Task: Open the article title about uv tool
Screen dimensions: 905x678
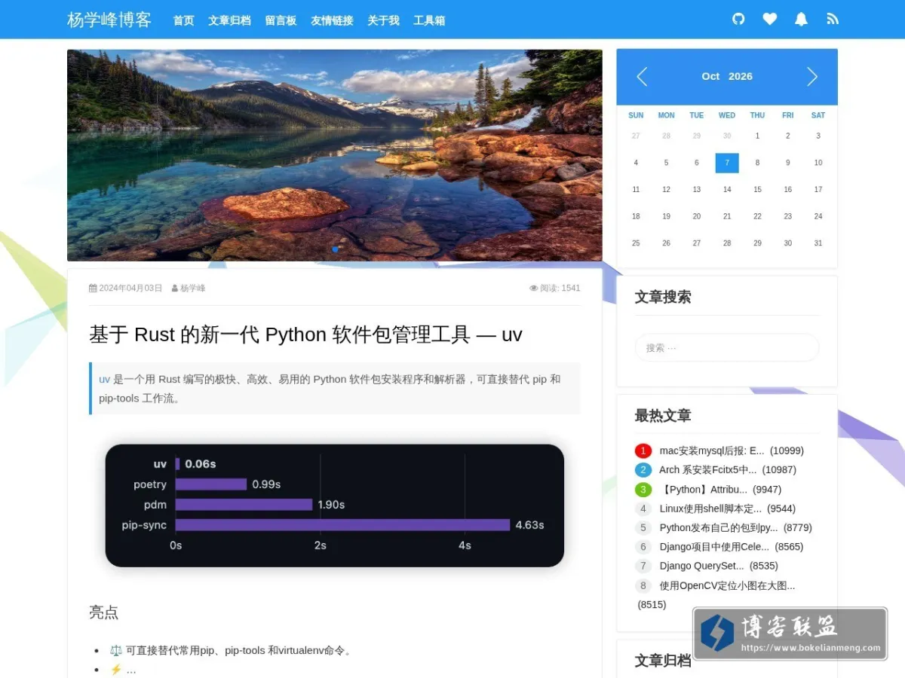Action: [305, 334]
